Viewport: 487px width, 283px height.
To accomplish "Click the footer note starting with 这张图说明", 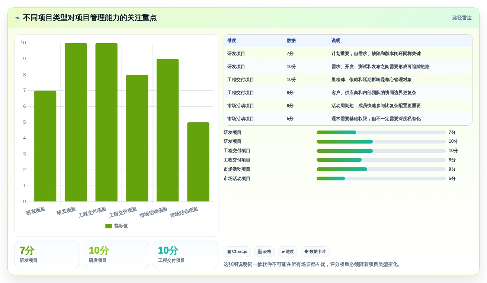I will [x=313, y=264].
